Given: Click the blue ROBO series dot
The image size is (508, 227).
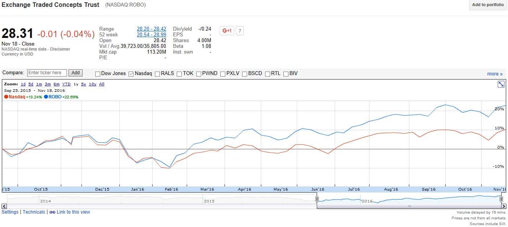Looking at the screenshot, I should [x=46, y=97].
